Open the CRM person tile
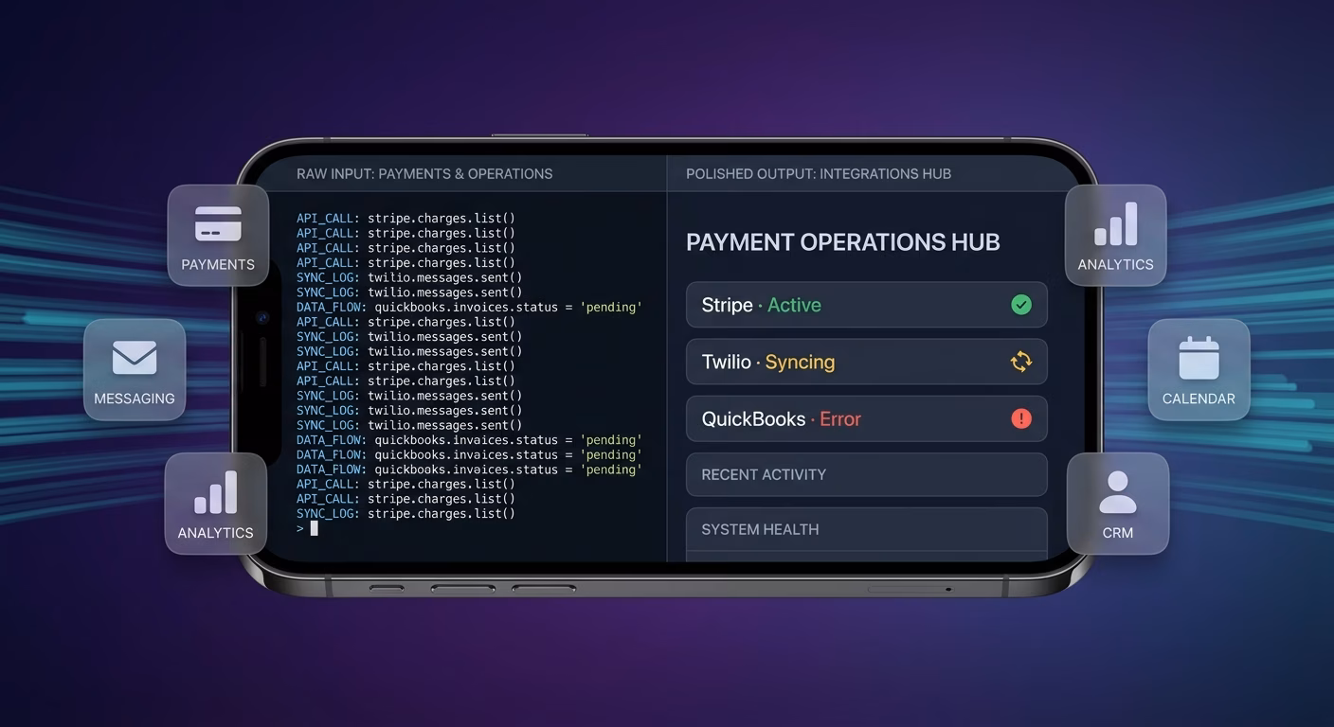 pos(1118,504)
